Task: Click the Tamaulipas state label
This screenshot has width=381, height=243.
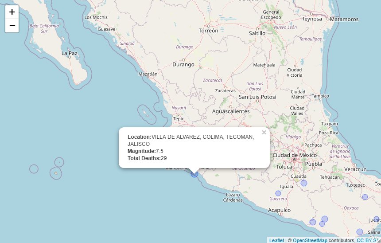Action: click(310, 39)
